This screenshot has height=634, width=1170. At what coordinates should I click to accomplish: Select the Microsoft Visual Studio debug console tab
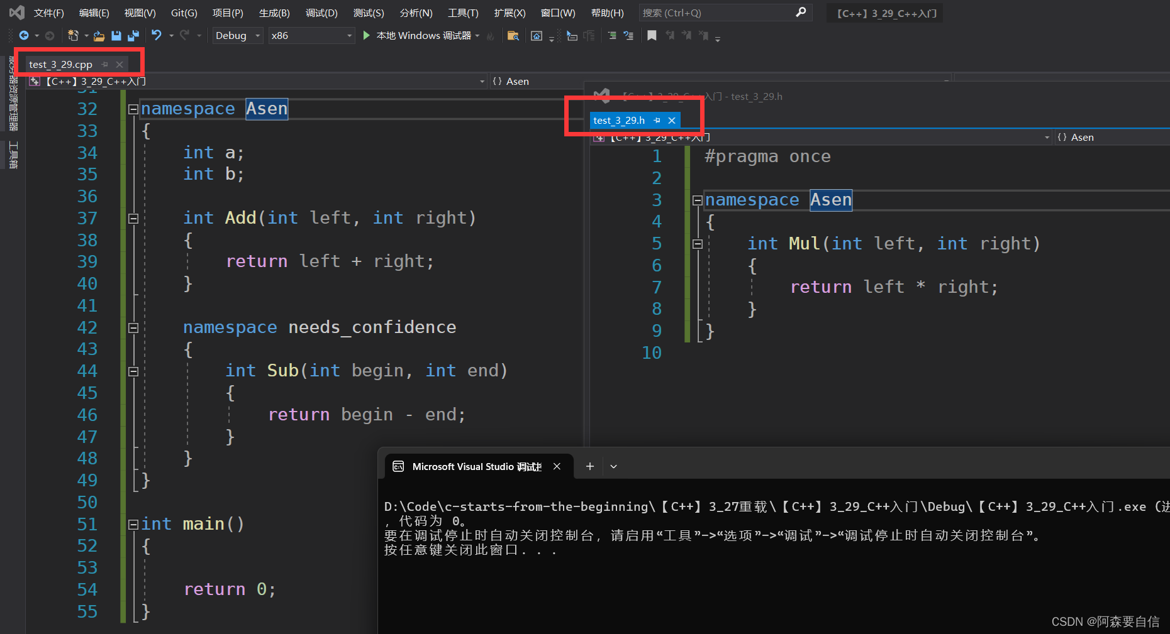tap(477, 466)
